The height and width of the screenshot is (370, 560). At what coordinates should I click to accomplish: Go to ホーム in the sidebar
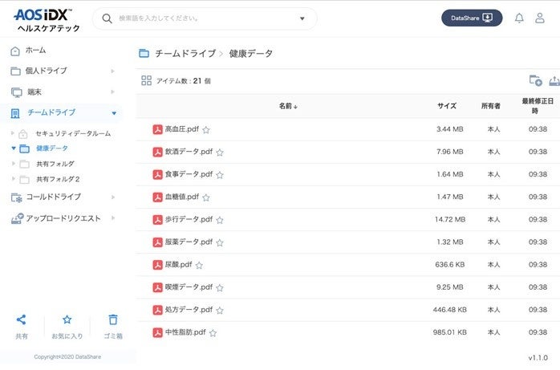pos(35,51)
